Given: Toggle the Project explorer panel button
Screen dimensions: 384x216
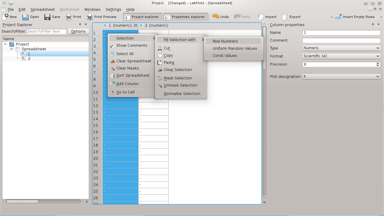Looking at the screenshot, I should [142, 17].
